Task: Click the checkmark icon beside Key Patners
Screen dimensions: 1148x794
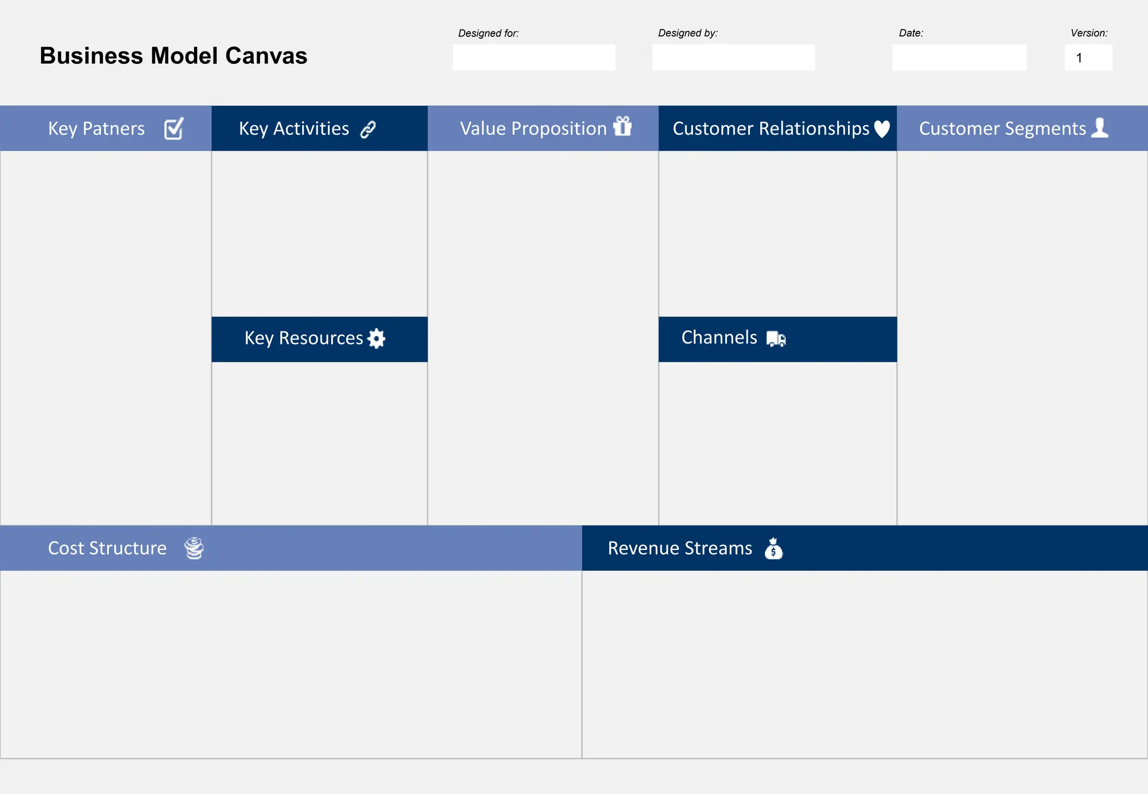Action: pyautogui.click(x=174, y=129)
